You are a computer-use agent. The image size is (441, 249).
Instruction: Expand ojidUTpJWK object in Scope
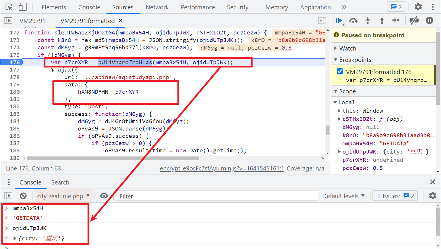(339, 152)
